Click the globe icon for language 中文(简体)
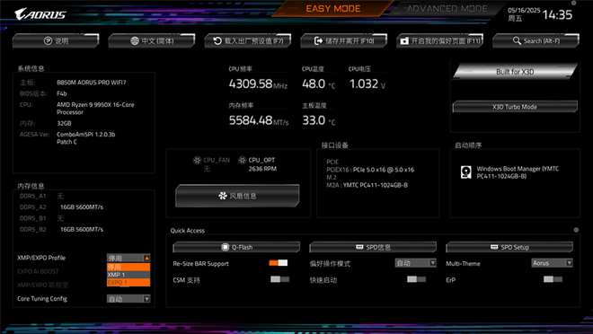Viewport: 593px width, 334px height. (135, 40)
